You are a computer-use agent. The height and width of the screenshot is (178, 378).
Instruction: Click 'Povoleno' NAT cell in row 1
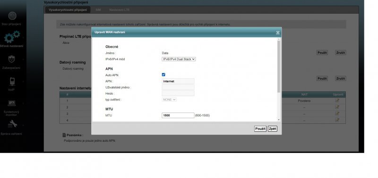tap(304, 101)
